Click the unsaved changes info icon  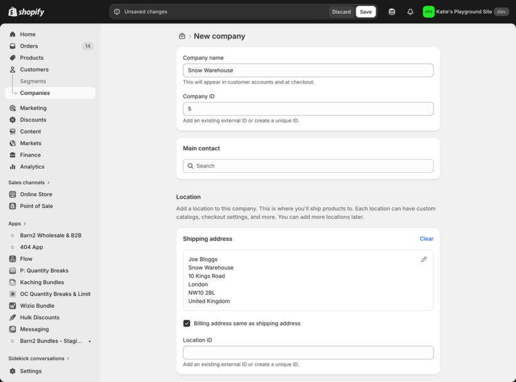click(x=117, y=12)
